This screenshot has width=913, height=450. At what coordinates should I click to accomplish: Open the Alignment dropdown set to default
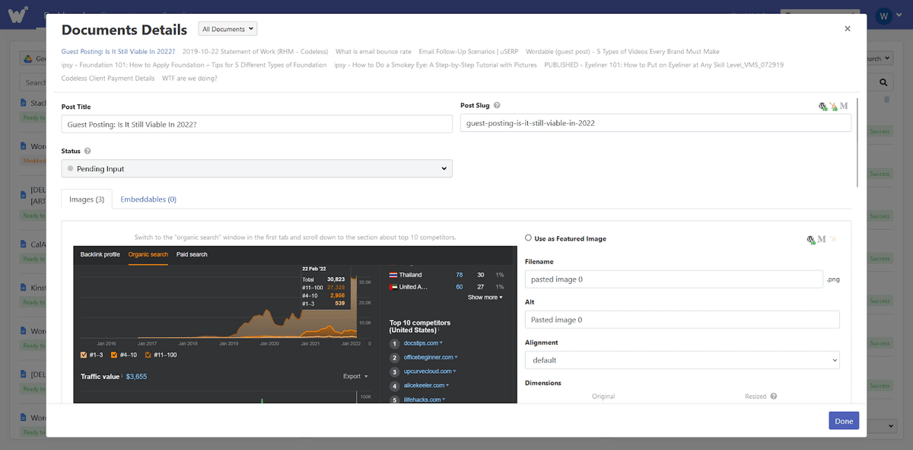tap(682, 360)
